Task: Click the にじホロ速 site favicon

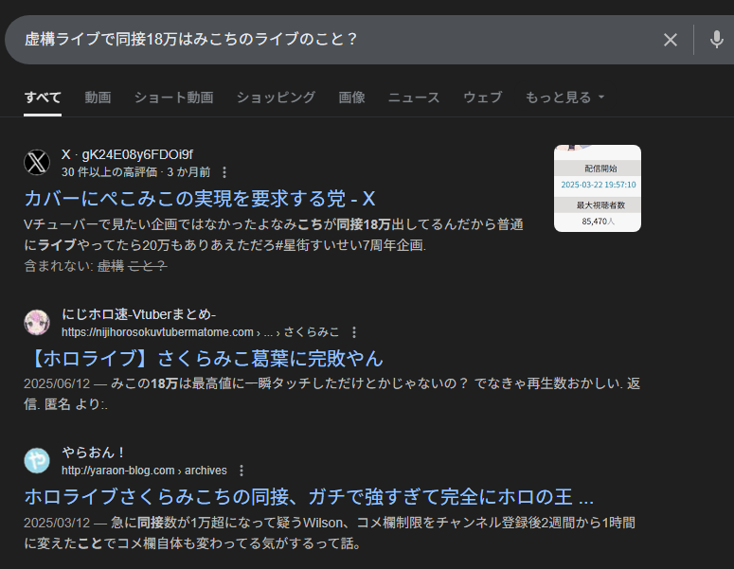Action: (x=37, y=323)
